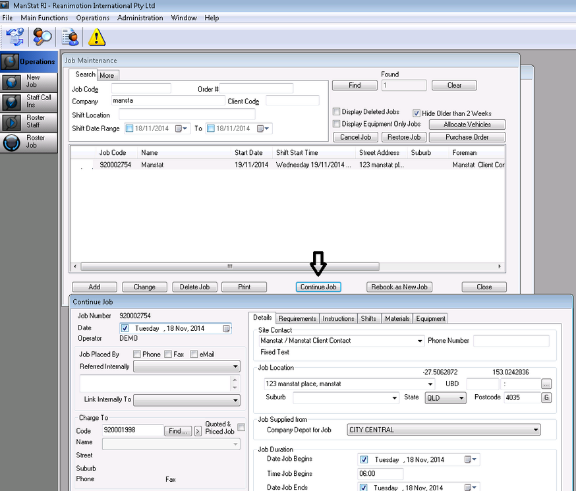Select Roster Job in the sidebar

tap(33, 142)
